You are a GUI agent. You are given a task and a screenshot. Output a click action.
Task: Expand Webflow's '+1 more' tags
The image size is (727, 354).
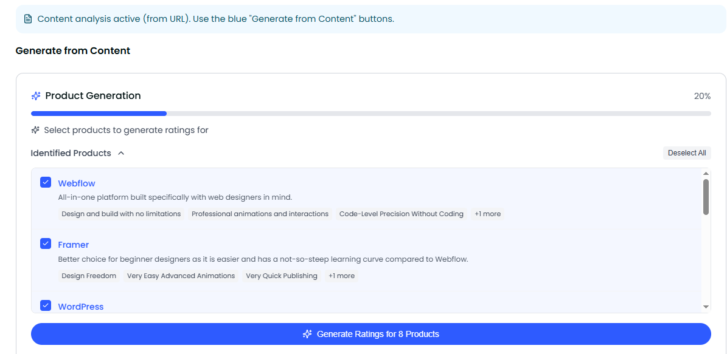[x=488, y=214]
